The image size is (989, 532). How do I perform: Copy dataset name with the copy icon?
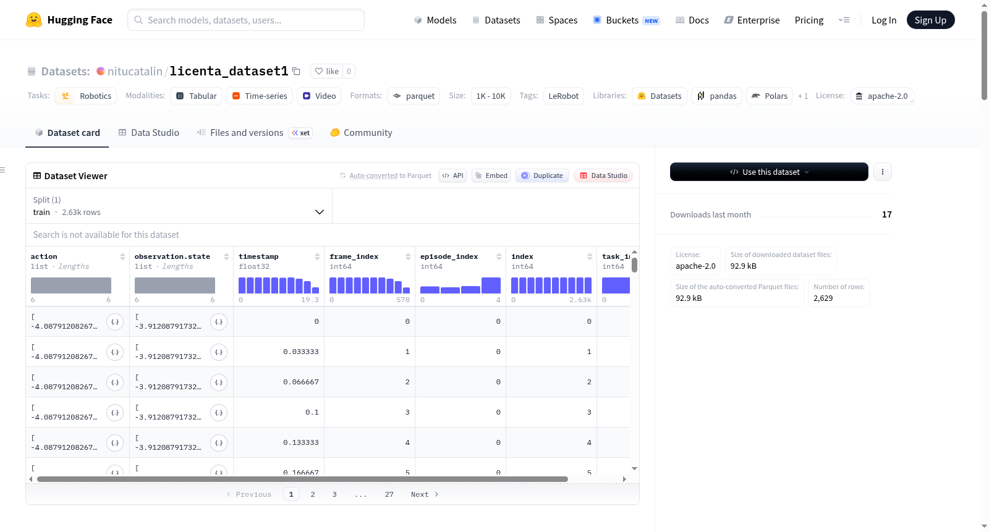click(x=297, y=71)
